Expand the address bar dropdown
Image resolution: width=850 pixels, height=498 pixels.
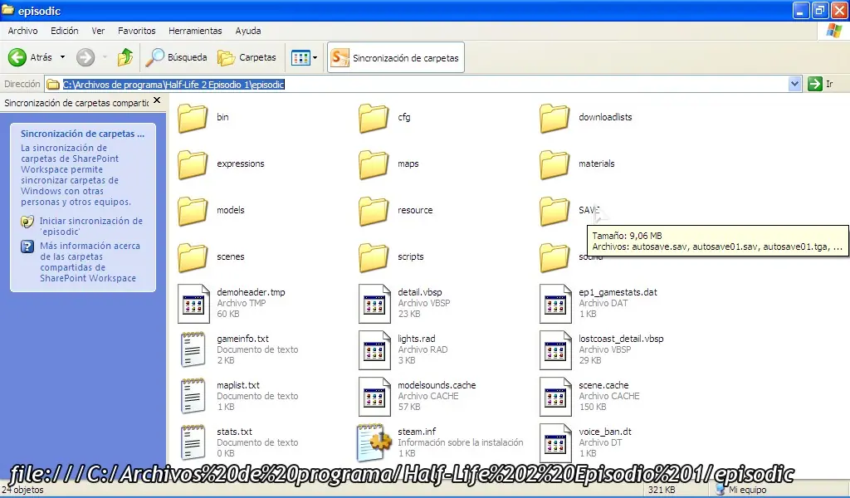coord(794,84)
